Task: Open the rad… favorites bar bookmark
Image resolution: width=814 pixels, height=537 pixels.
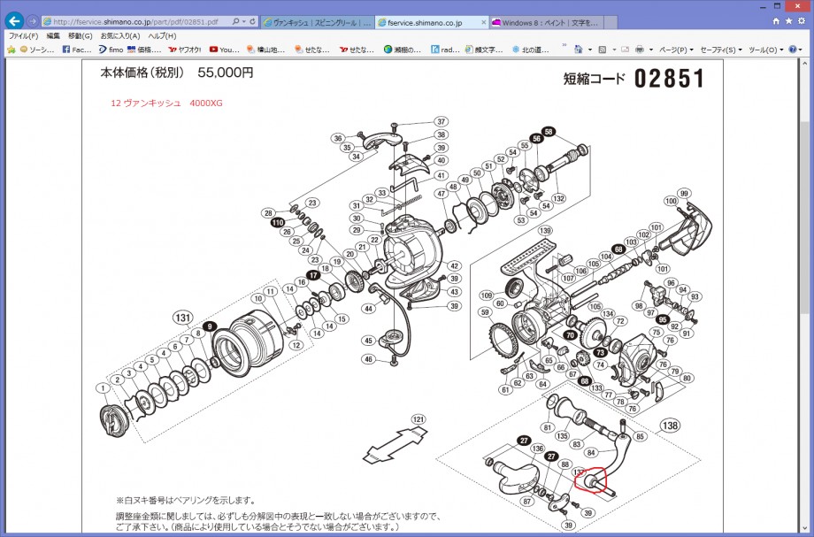Action: pos(445,50)
